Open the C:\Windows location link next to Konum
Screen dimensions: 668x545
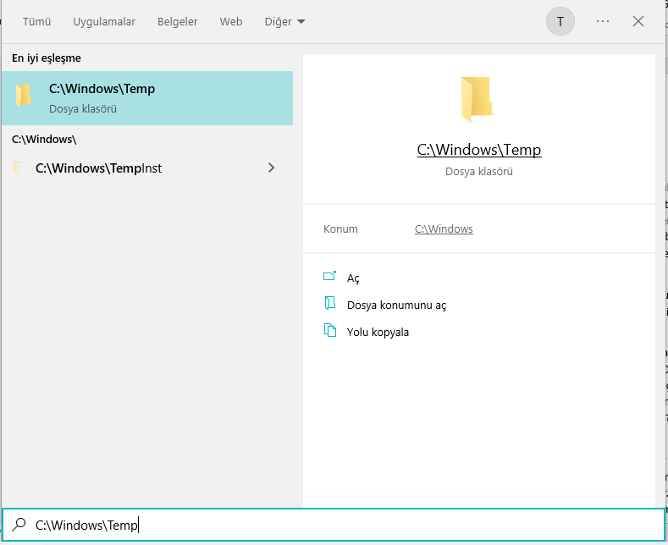tap(444, 228)
